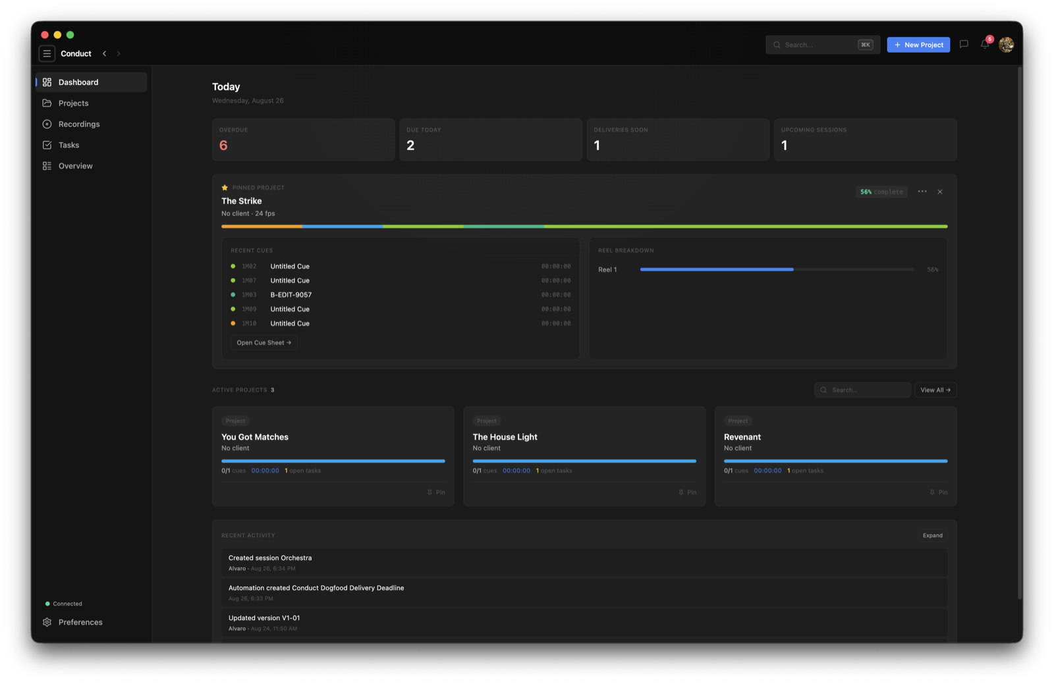Open Updated version V1-01 activity

coord(584,623)
